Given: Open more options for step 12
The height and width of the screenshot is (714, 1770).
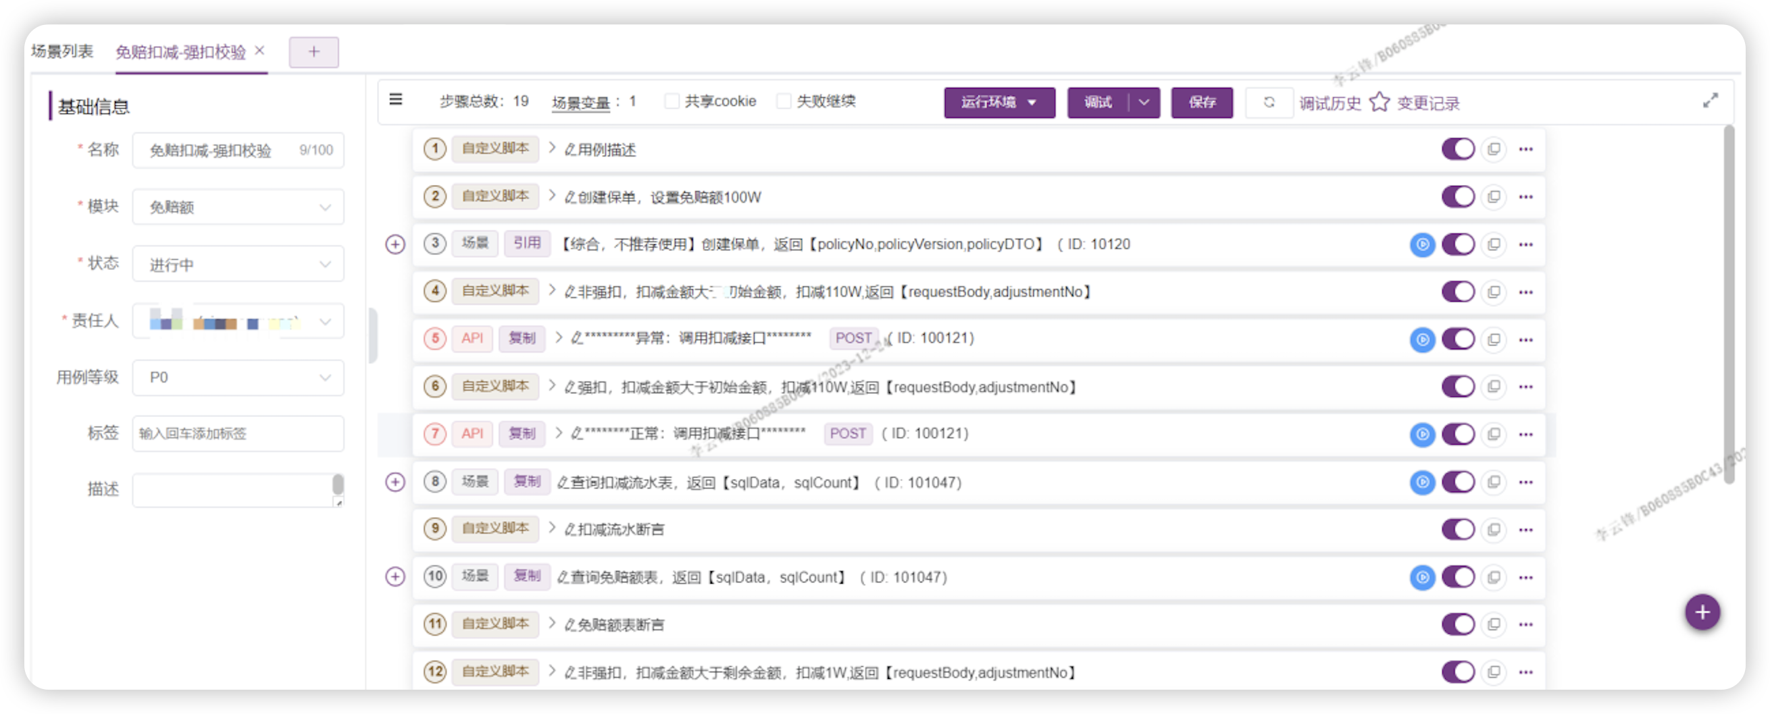Looking at the screenshot, I should pos(1526,673).
